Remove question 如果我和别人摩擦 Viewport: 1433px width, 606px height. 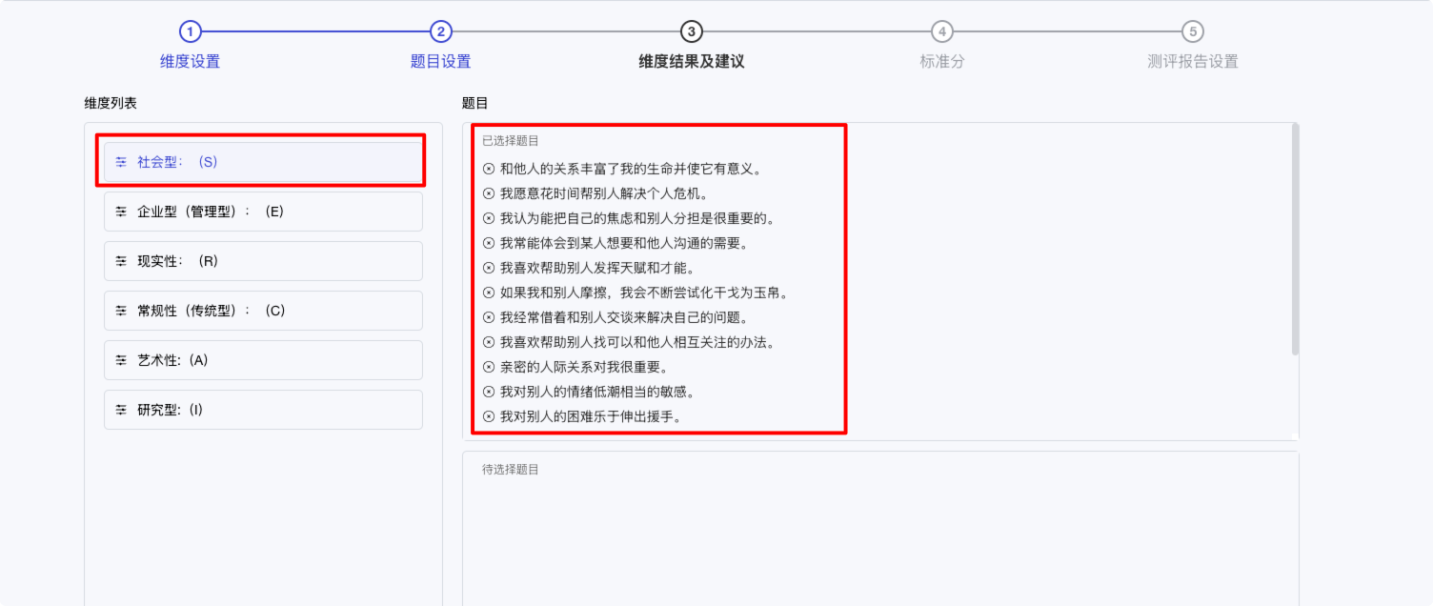[x=489, y=293]
